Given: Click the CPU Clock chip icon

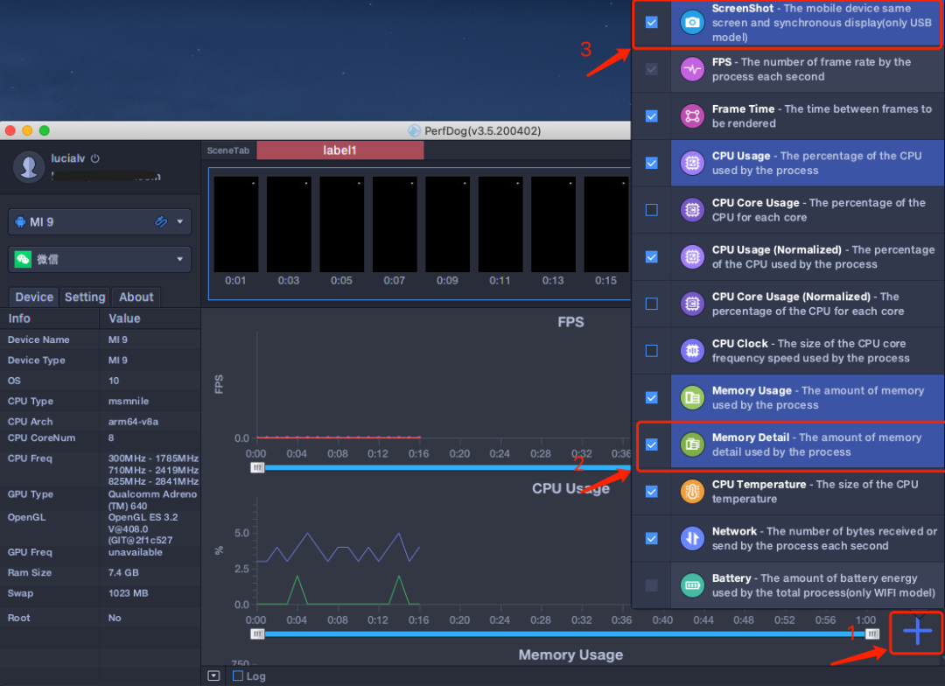Looking at the screenshot, I should (693, 351).
